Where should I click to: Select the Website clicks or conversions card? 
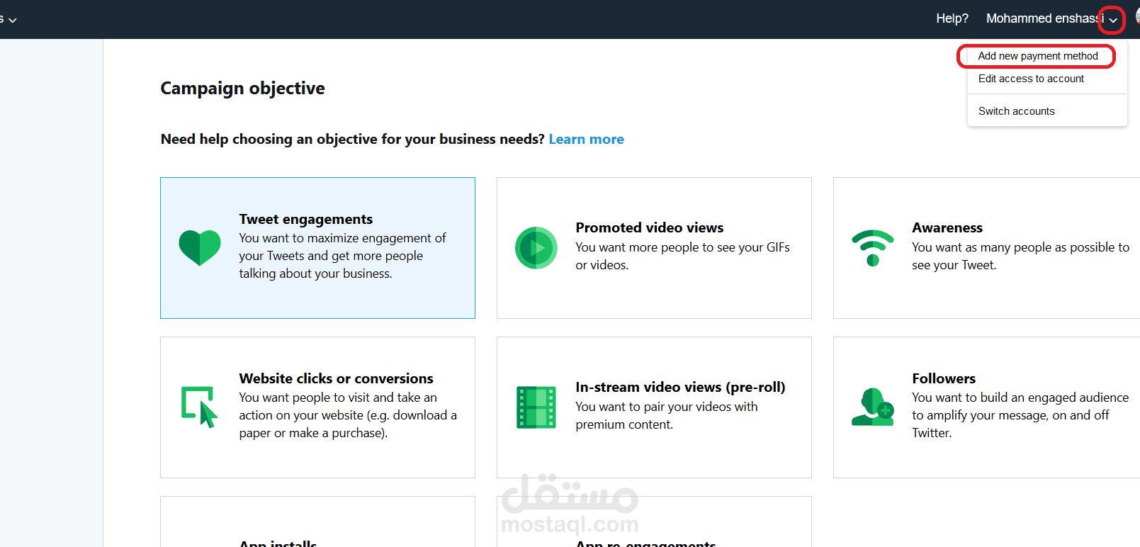(x=317, y=407)
